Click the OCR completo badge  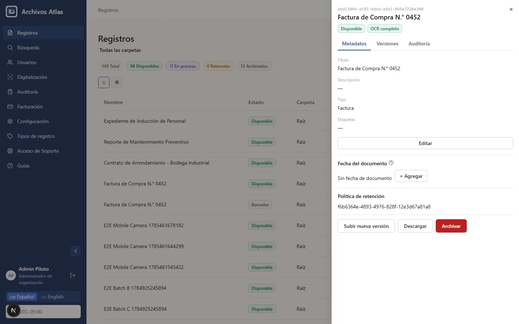click(x=385, y=29)
